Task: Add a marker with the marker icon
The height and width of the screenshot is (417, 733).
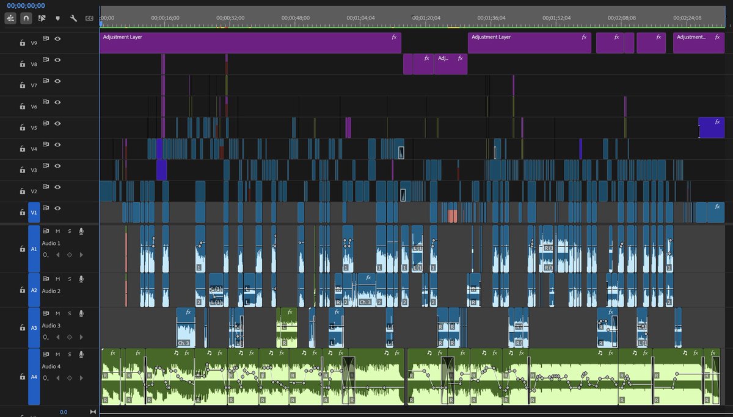Action: pos(58,18)
